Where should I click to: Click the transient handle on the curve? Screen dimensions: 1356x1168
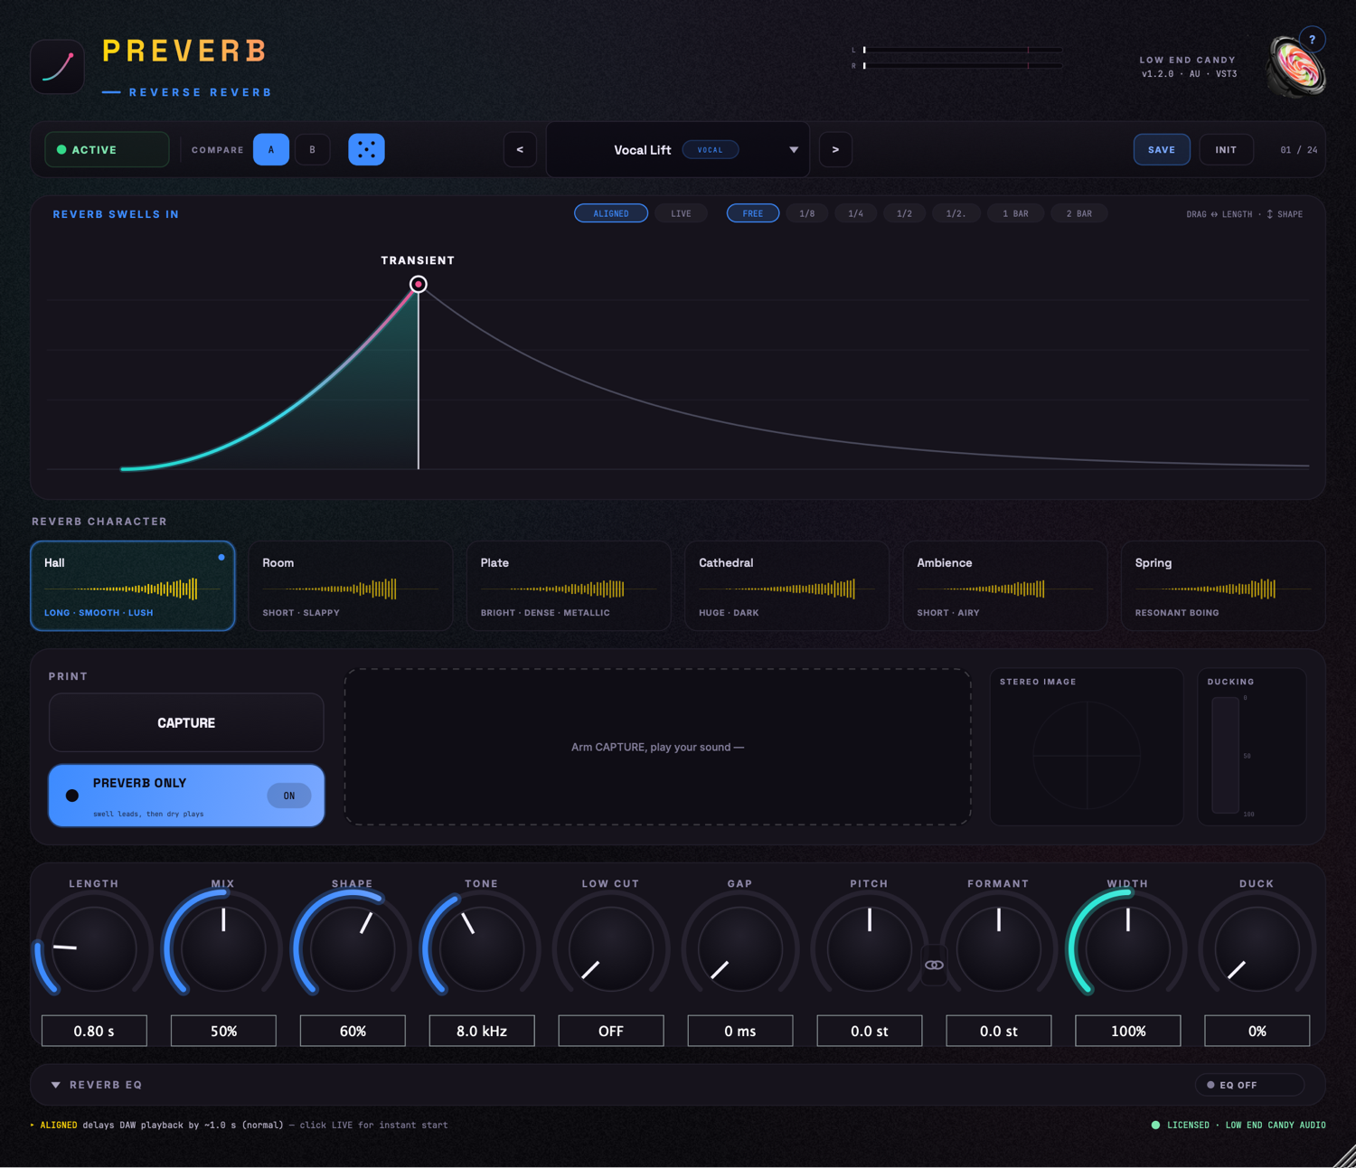pos(418,284)
